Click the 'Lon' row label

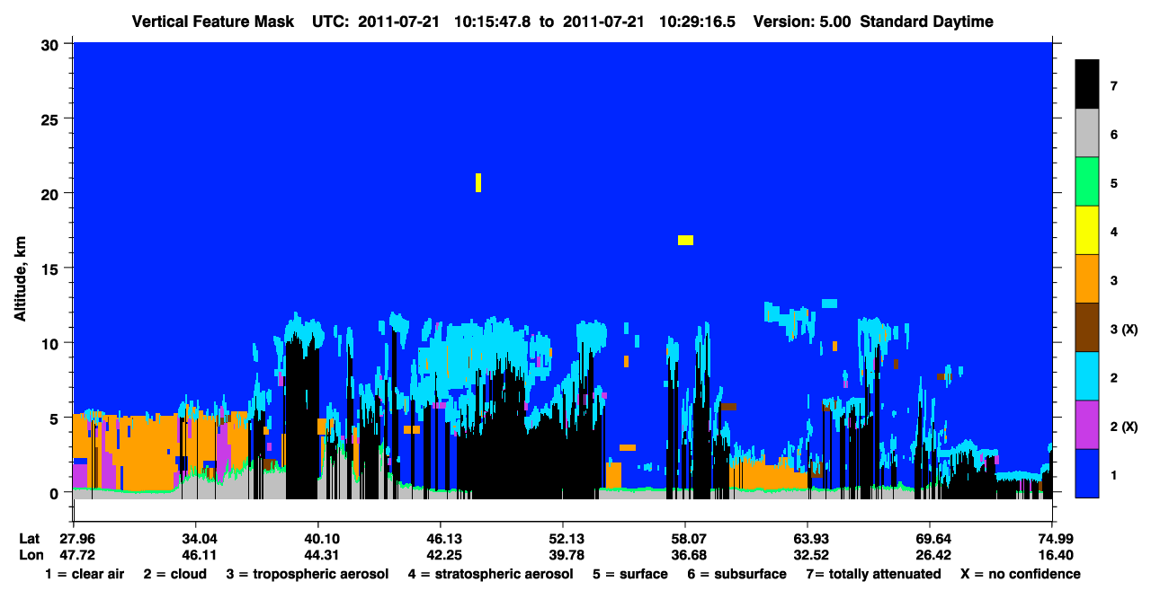tap(30, 554)
